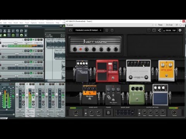Select the Jeff Loomis amp head
The width and height of the screenshot is (186, 139).
pyautogui.click(x=95, y=45)
